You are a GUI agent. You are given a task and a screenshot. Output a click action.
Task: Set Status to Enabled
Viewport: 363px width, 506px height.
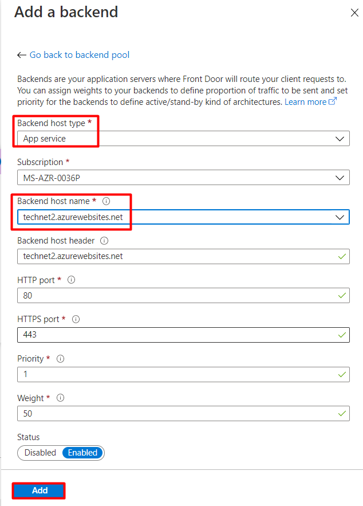(x=83, y=453)
